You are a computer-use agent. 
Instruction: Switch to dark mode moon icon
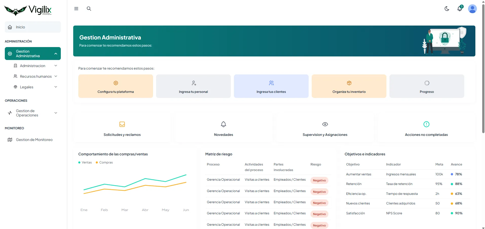[447, 9]
